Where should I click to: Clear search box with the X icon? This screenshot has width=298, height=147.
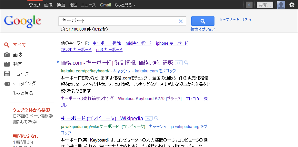[181, 21]
